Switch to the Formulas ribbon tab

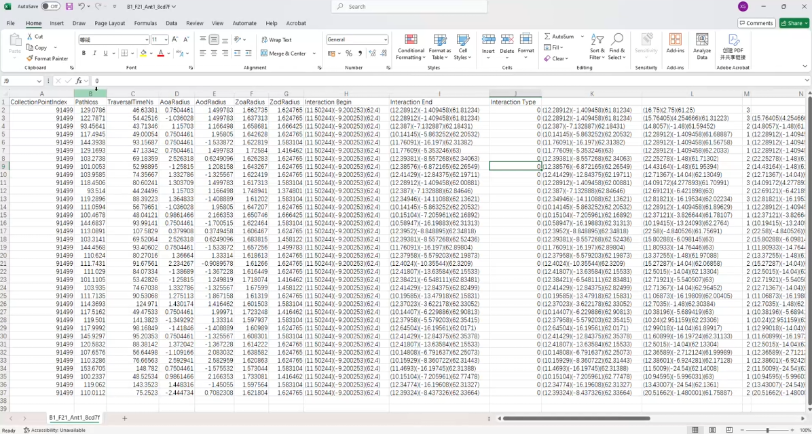pos(145,23)
